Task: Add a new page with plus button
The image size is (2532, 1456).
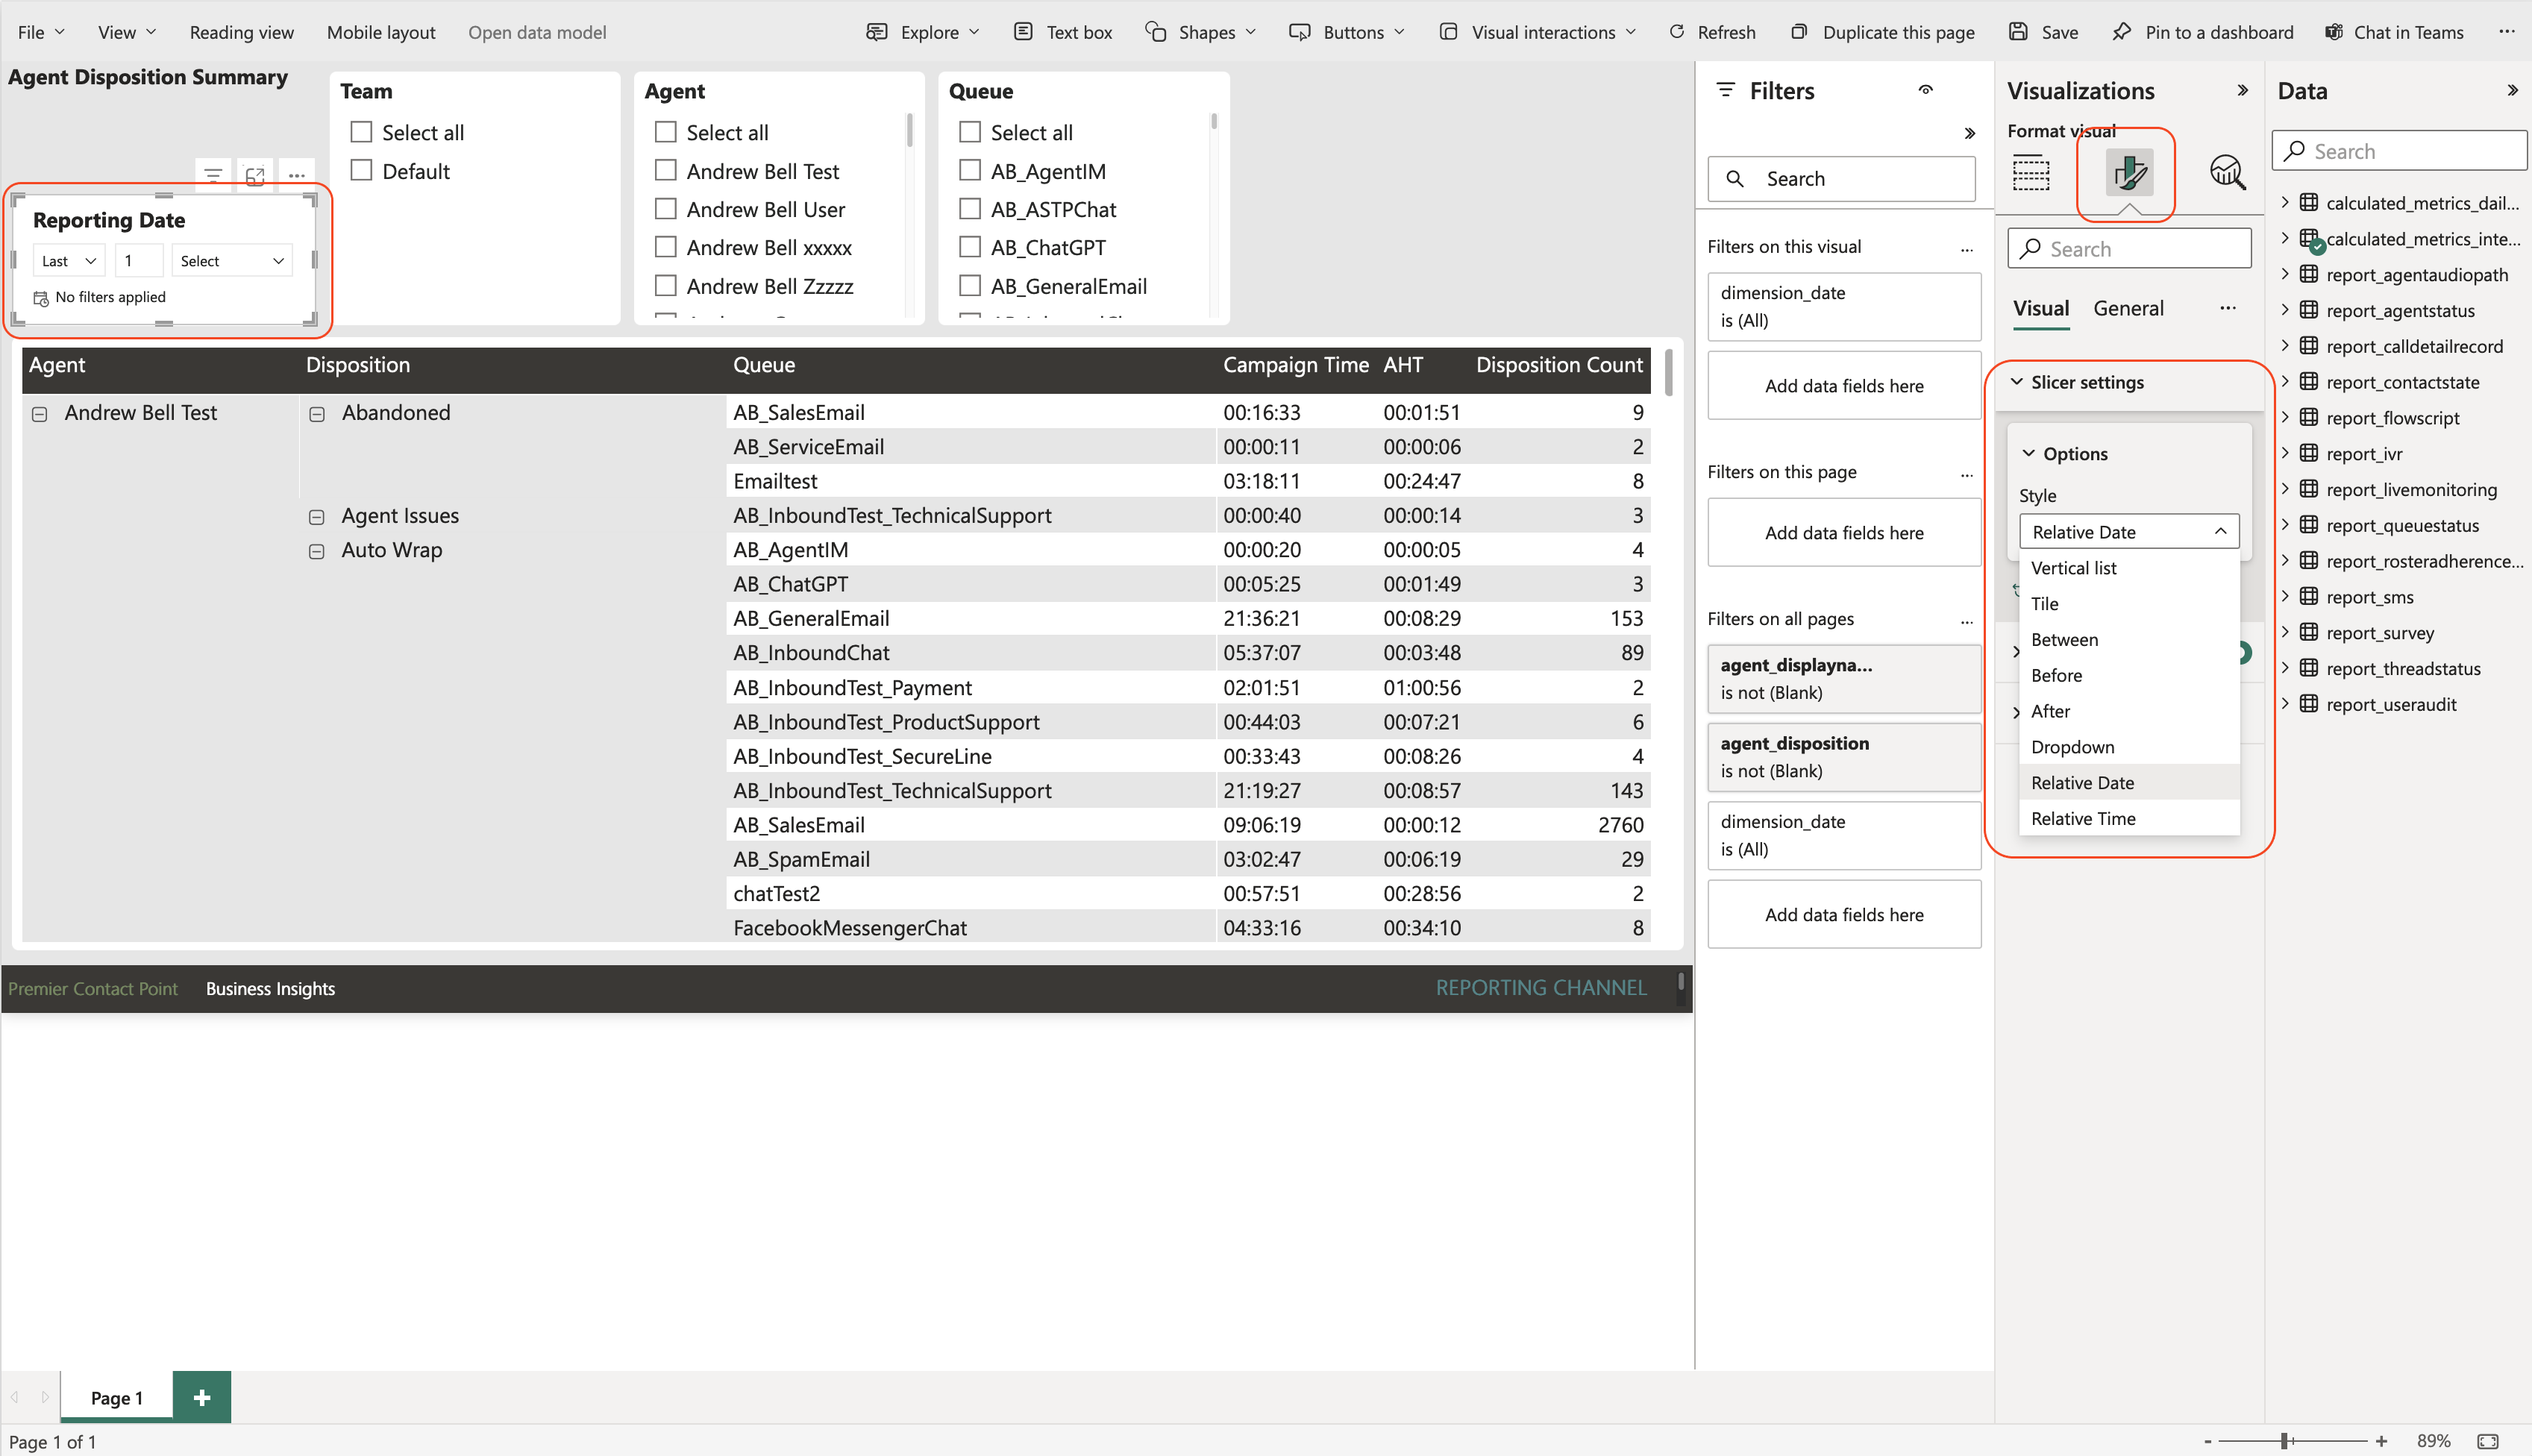Action: click(202, 1397)
